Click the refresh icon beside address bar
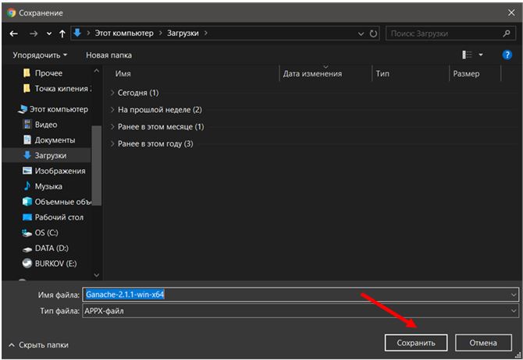This screenshot has height=360, width=523. coord(373,34)
